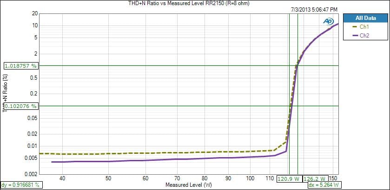Select the dx = 5.264 W readout

tap(323, 184)
